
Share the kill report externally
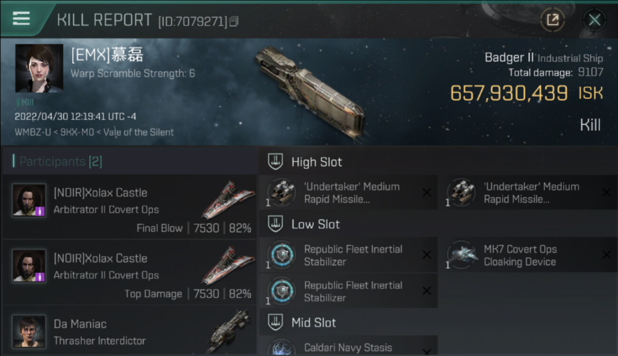click(x=552, y=19)
